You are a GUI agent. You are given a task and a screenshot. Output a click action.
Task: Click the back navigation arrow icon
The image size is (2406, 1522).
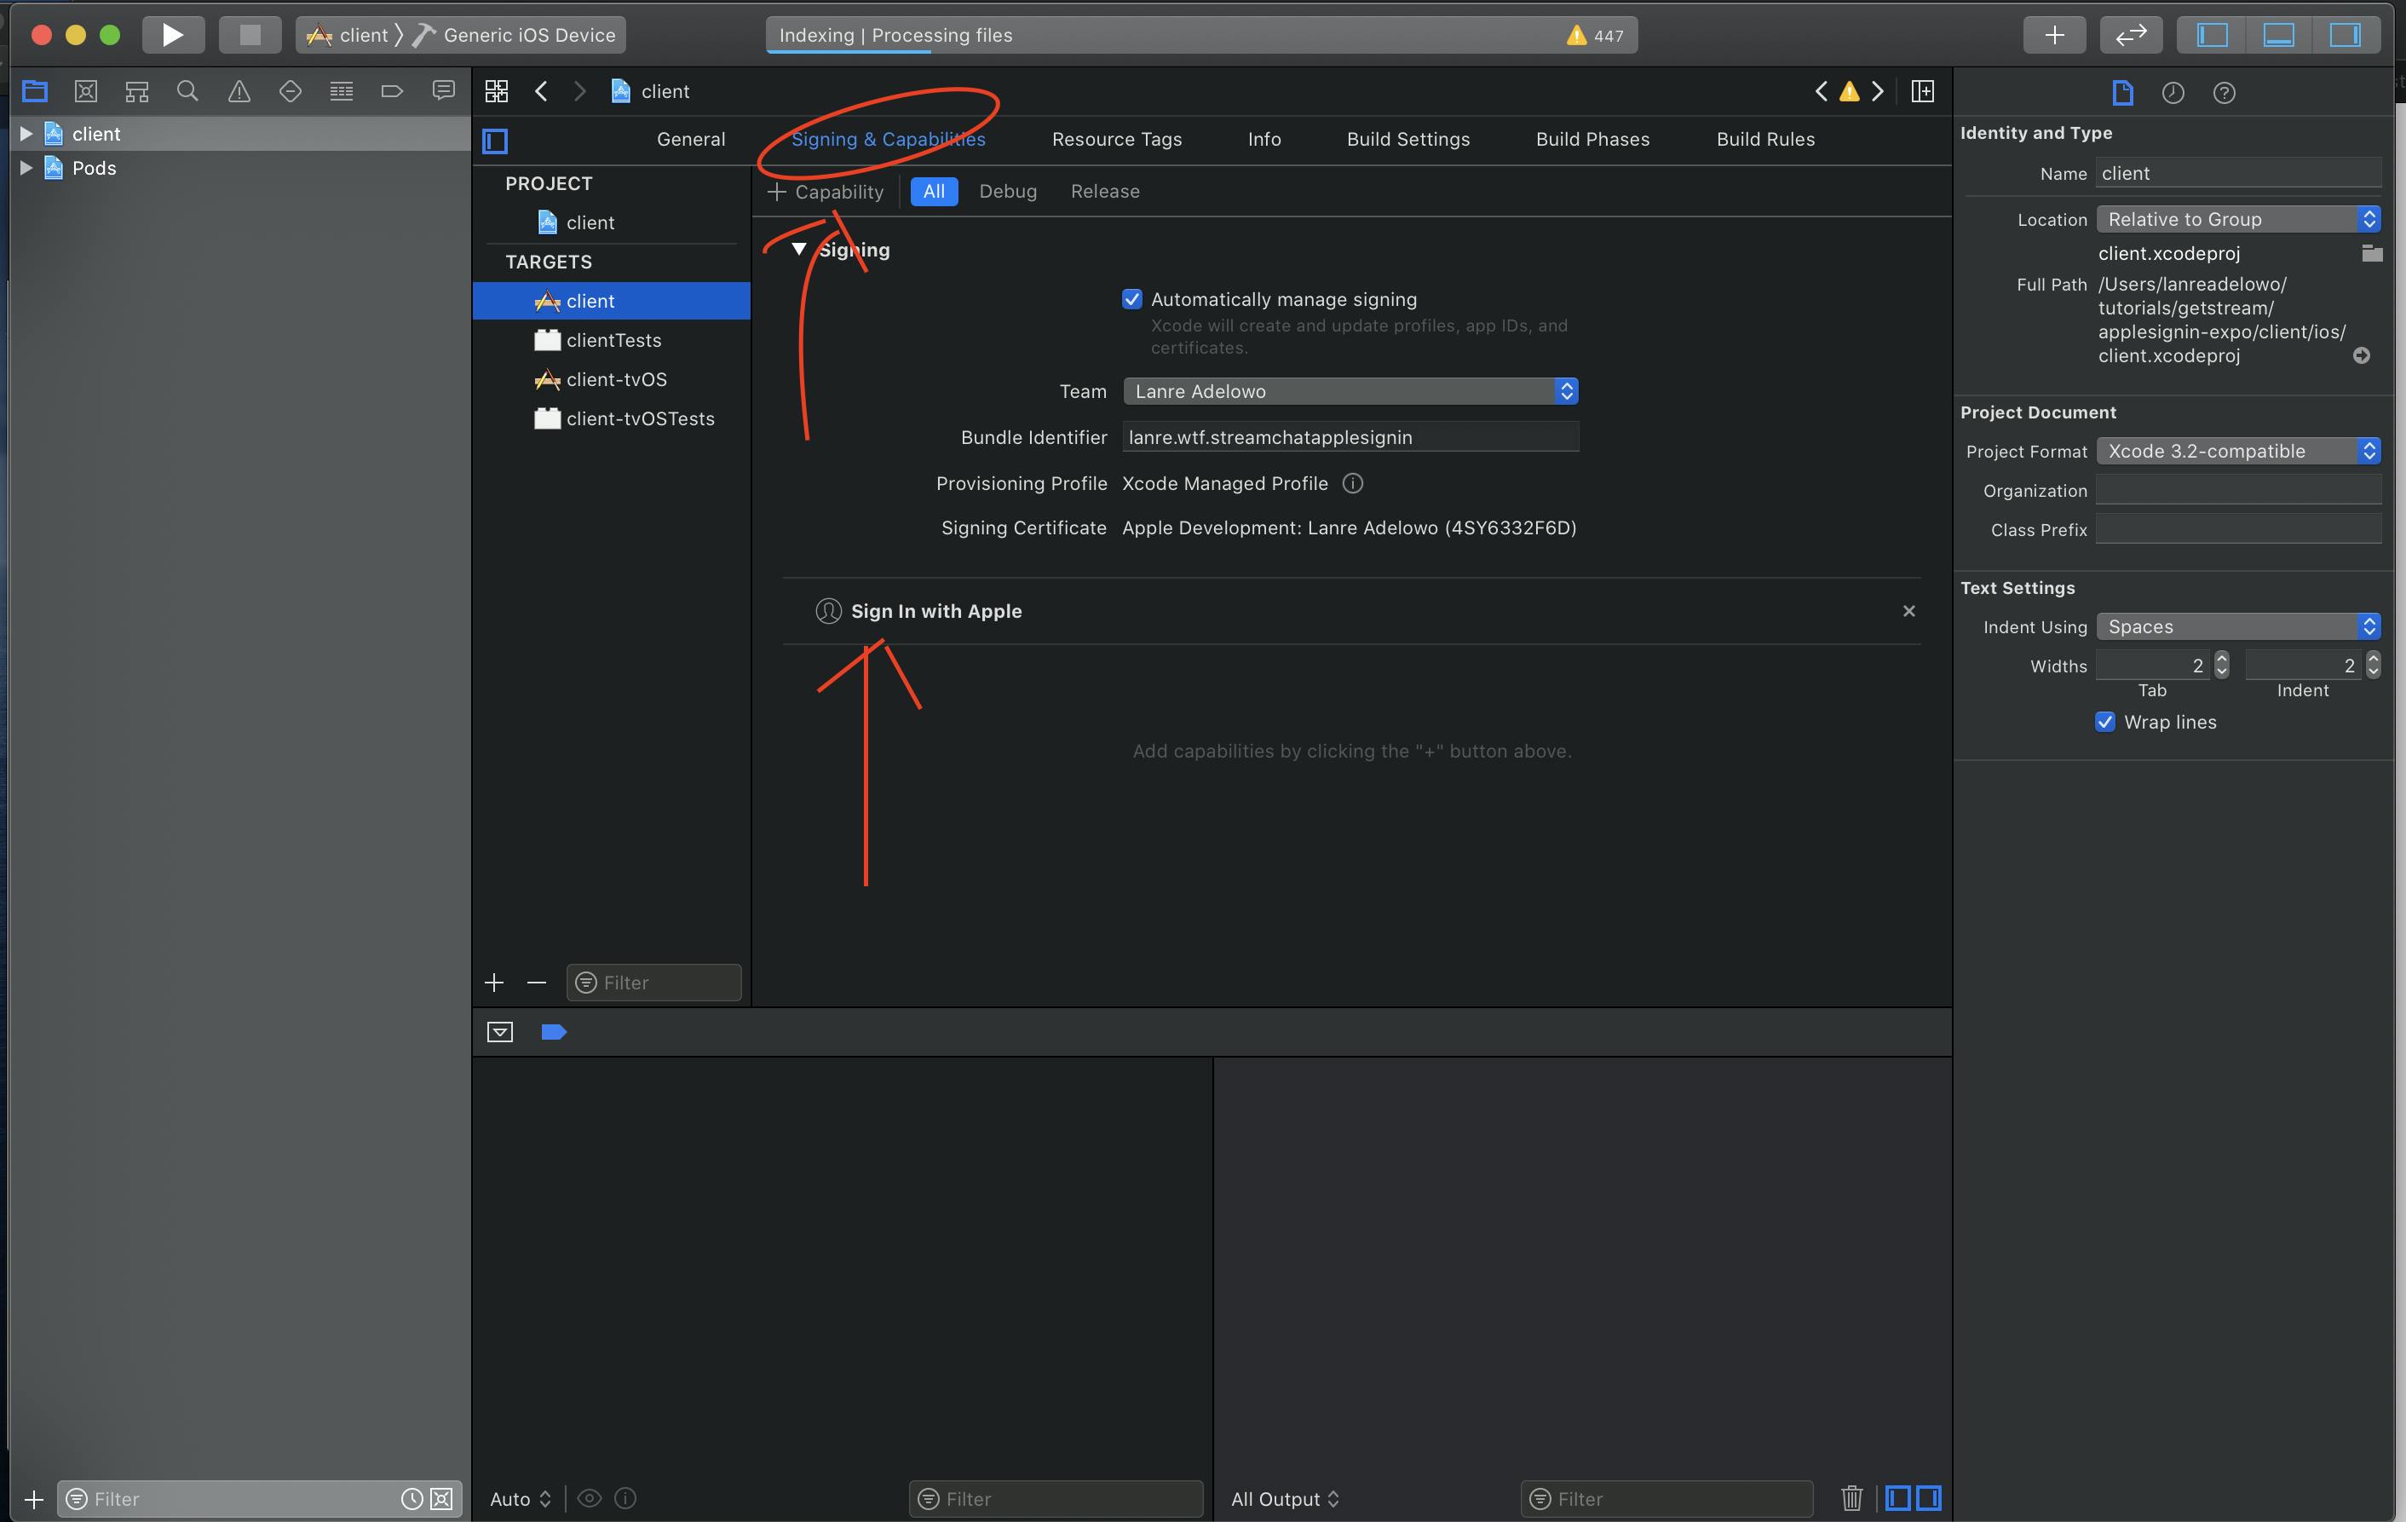[x=539, y=91]
